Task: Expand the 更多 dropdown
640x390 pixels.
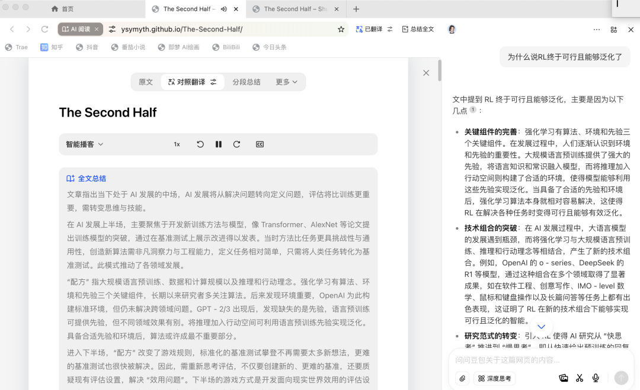Action: 287,82
